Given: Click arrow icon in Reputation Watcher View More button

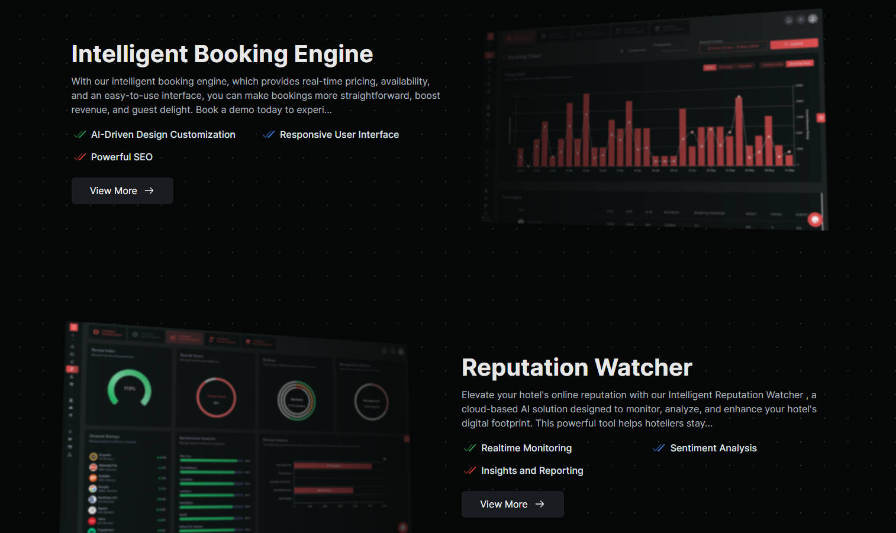Looking at the screenshot, I should point(540,504).
